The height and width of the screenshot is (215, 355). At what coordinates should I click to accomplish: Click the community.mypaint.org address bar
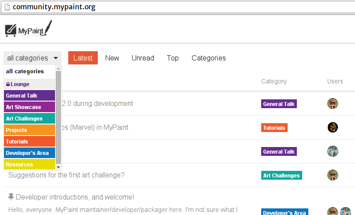[179, 7]
